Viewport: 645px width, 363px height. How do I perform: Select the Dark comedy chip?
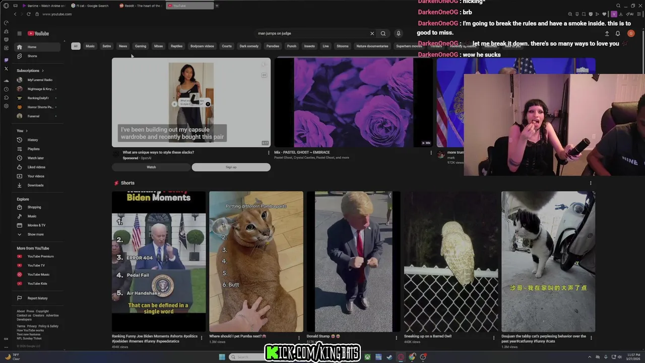249,46
